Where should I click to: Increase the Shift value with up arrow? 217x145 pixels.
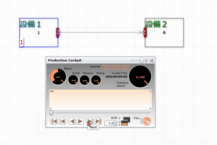pyautogui.click(x=115, y=122)
